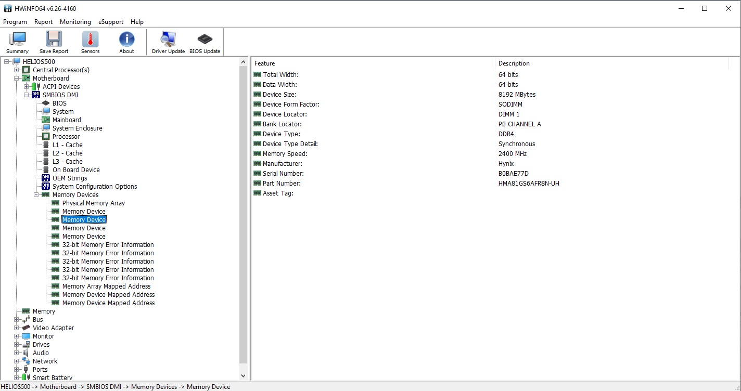This screenshot has width=741, height=391.
Task: Open the Program menu
Action: click(15, 22)
